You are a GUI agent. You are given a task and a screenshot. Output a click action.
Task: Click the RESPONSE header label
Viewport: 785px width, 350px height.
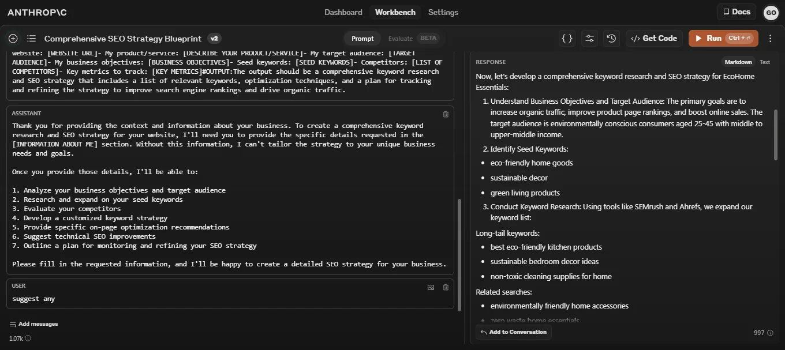pos(491,62)
